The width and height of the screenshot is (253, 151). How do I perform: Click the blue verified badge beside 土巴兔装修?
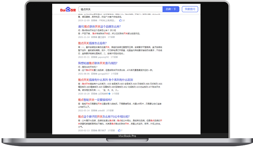109,94
